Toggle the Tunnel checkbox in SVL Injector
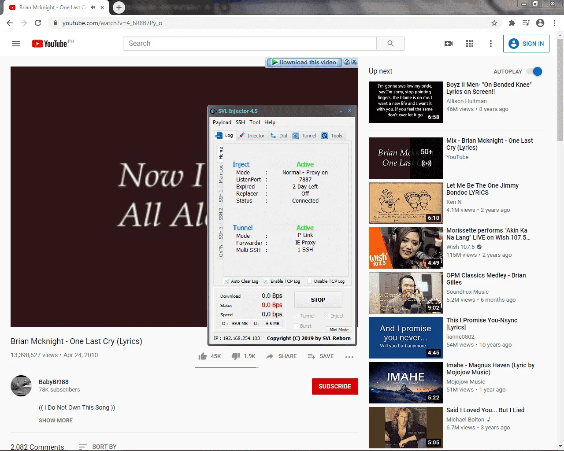Screen dimensions: 564x451 (x=296, y=316)
